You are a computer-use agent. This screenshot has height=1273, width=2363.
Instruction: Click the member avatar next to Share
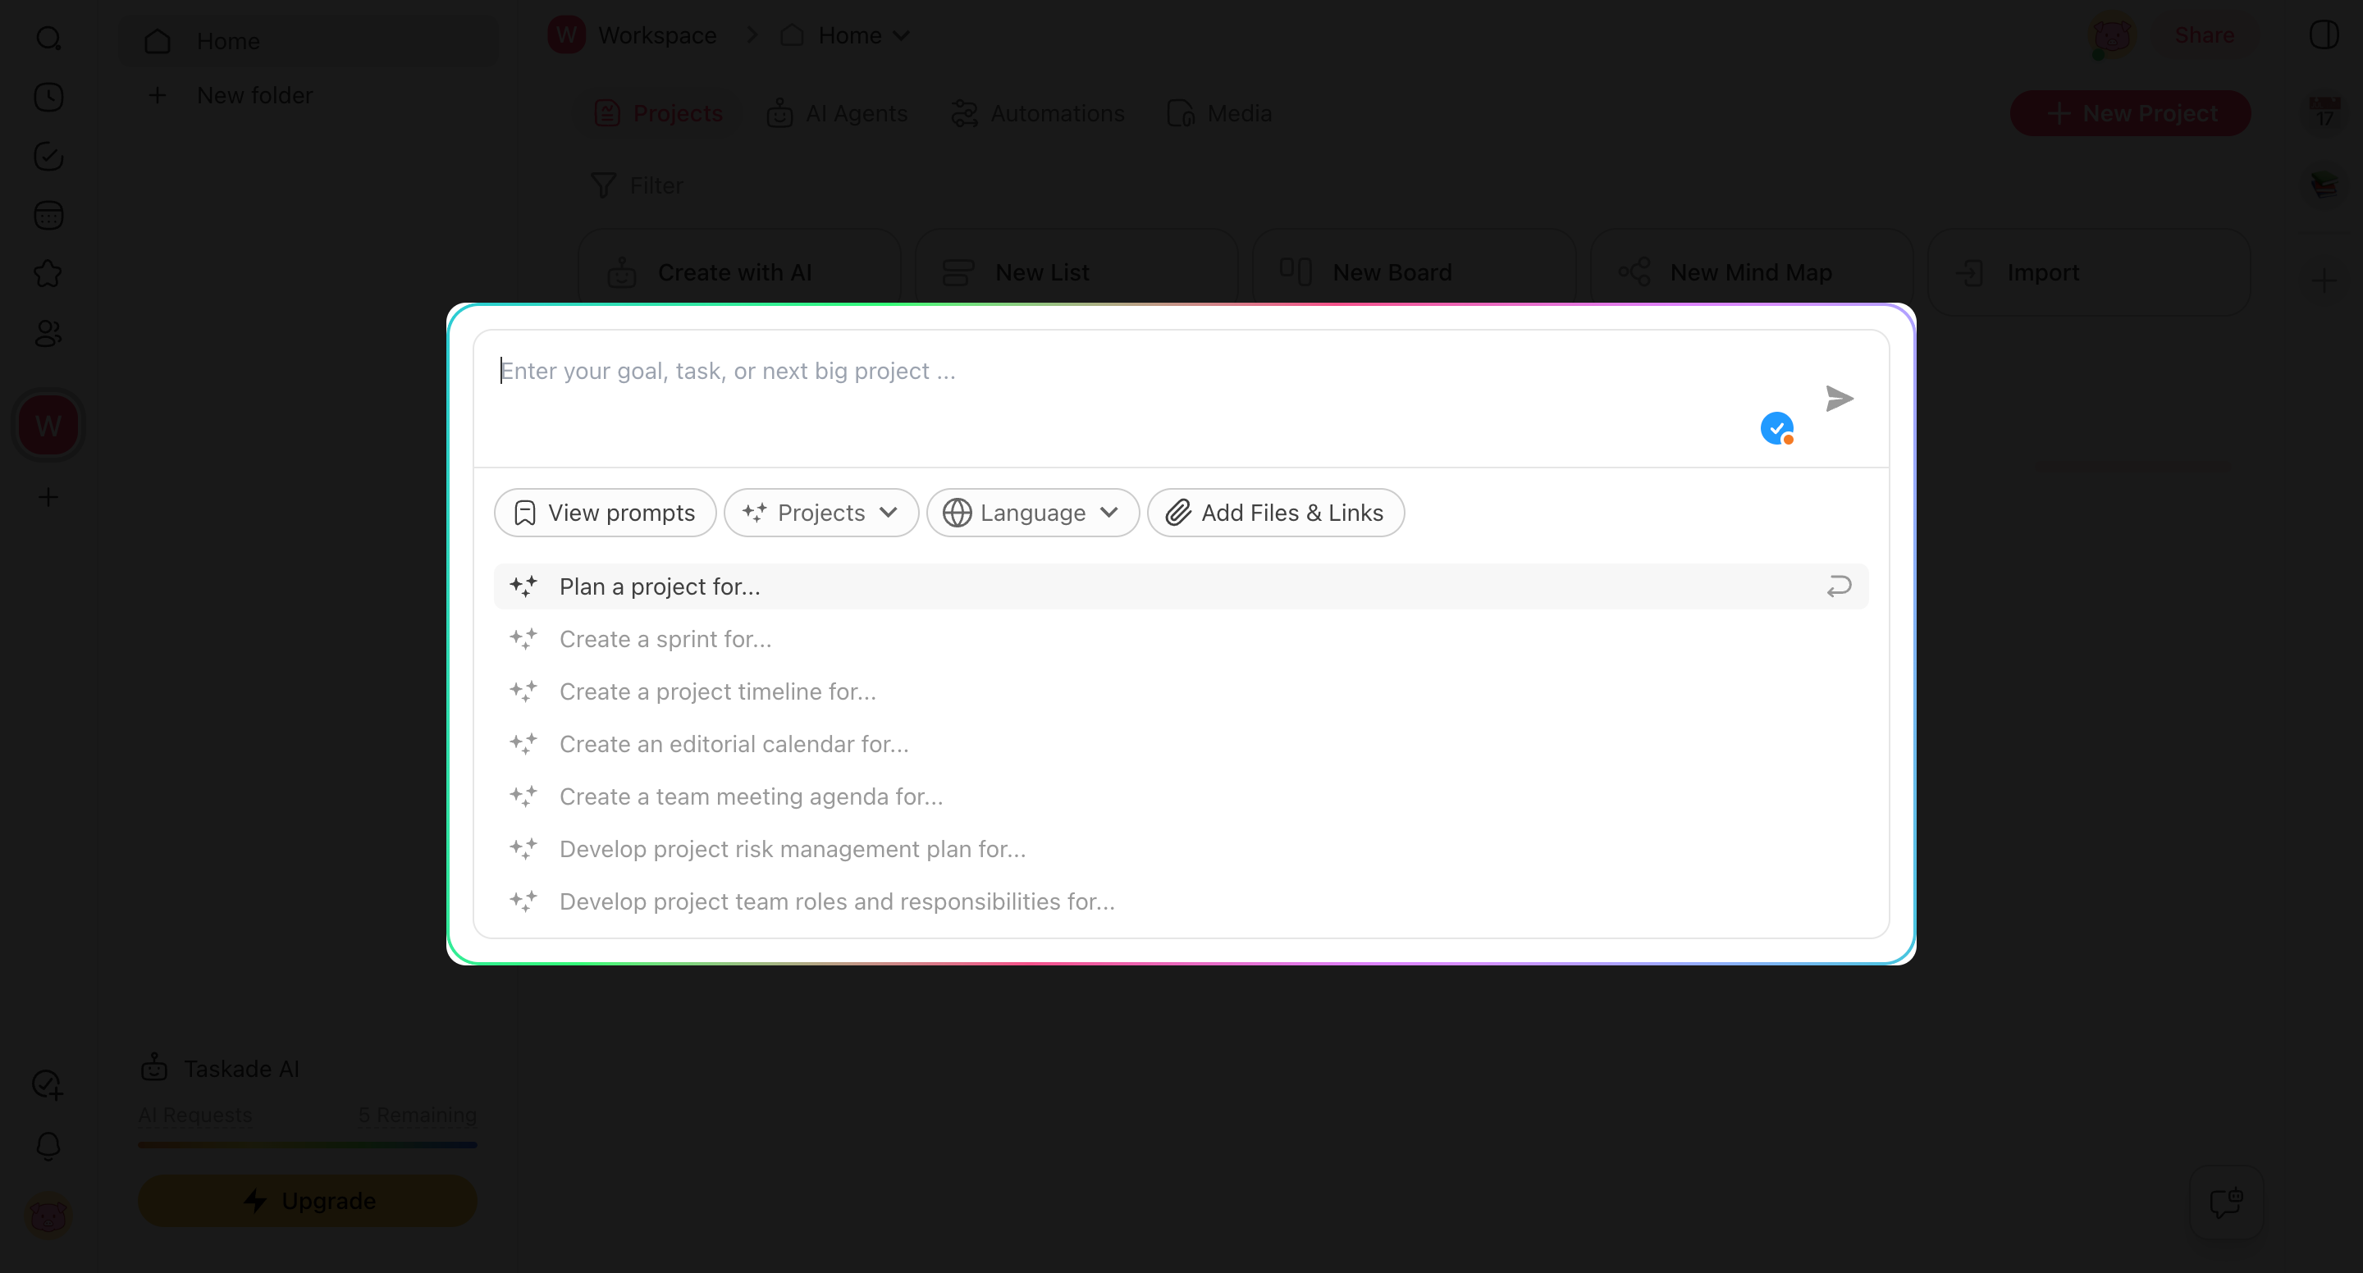tap(2112, 34)
